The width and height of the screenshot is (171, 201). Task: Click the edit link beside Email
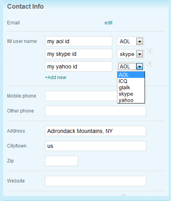[108, 23]
